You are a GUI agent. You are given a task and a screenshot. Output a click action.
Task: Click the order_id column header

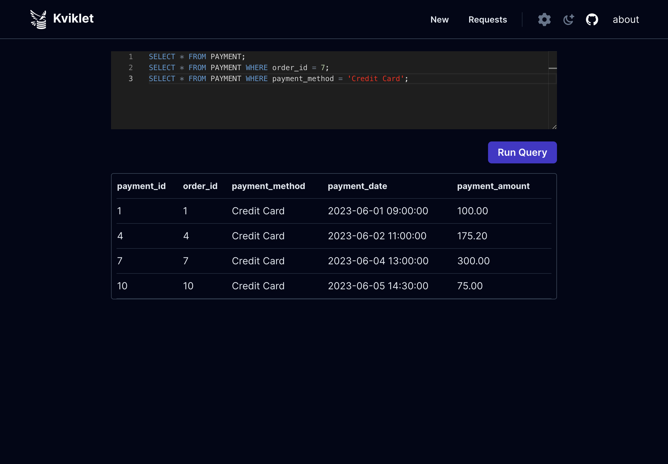click(x=200, y=186)
